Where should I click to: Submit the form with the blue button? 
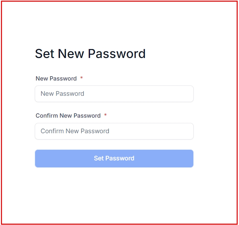coord(114,158)
